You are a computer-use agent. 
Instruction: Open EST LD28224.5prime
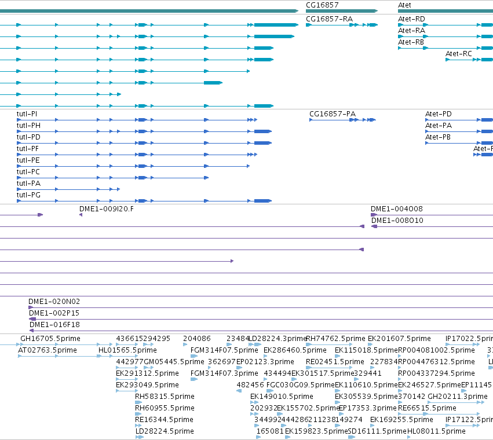165,431
